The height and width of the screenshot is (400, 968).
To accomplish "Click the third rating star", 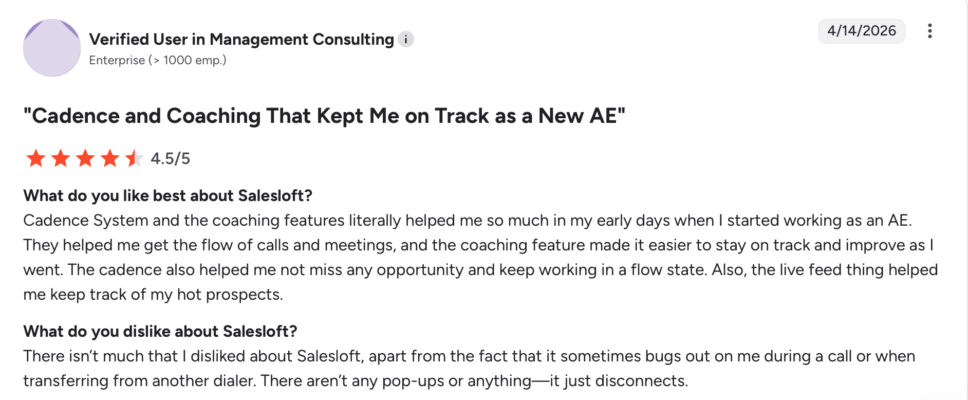I will [x=85, y=158].
